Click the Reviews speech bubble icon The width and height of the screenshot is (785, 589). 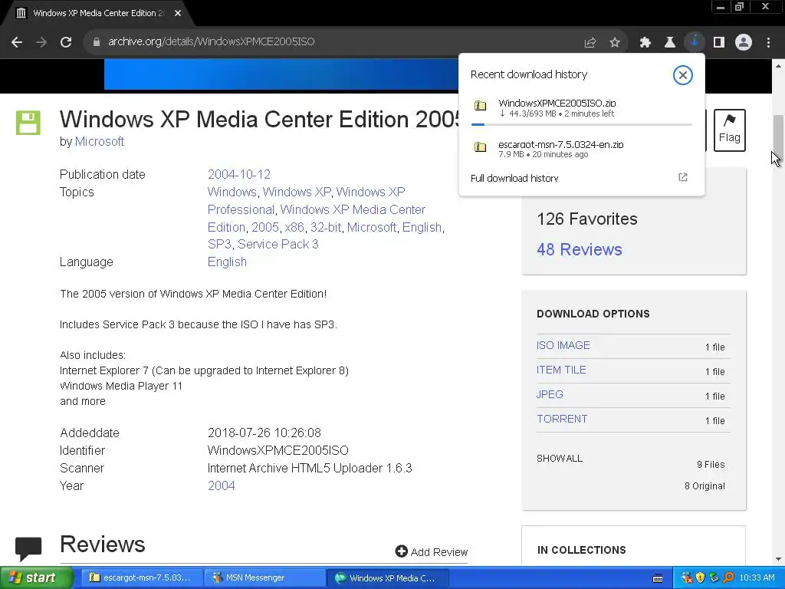[28, 548]
